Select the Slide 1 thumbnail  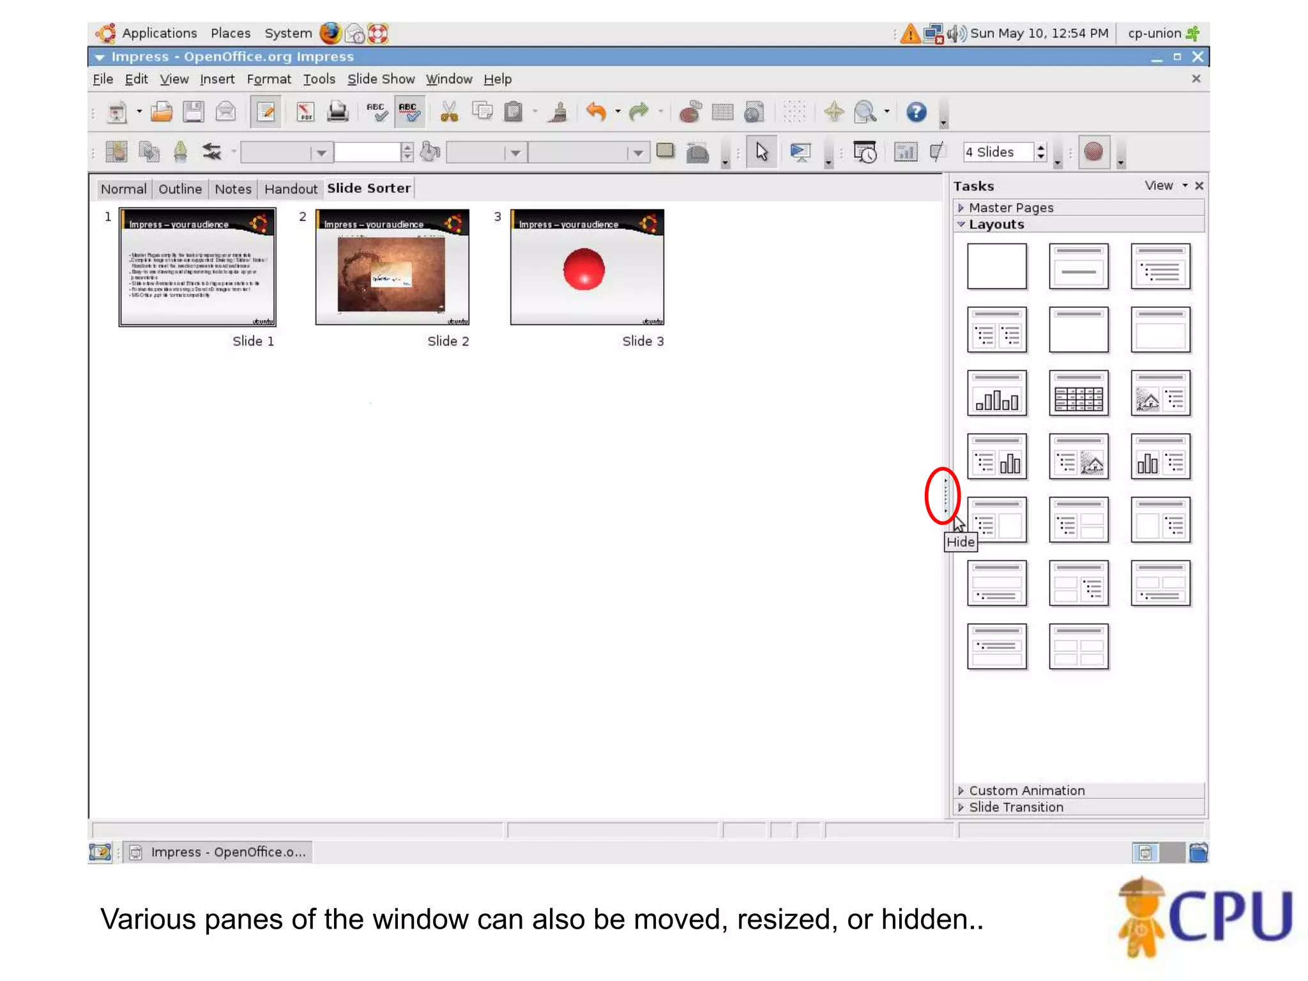(197, 267)
